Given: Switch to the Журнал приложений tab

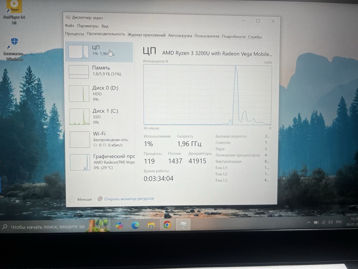Looking at the screenshot, I should pos(146,35).
